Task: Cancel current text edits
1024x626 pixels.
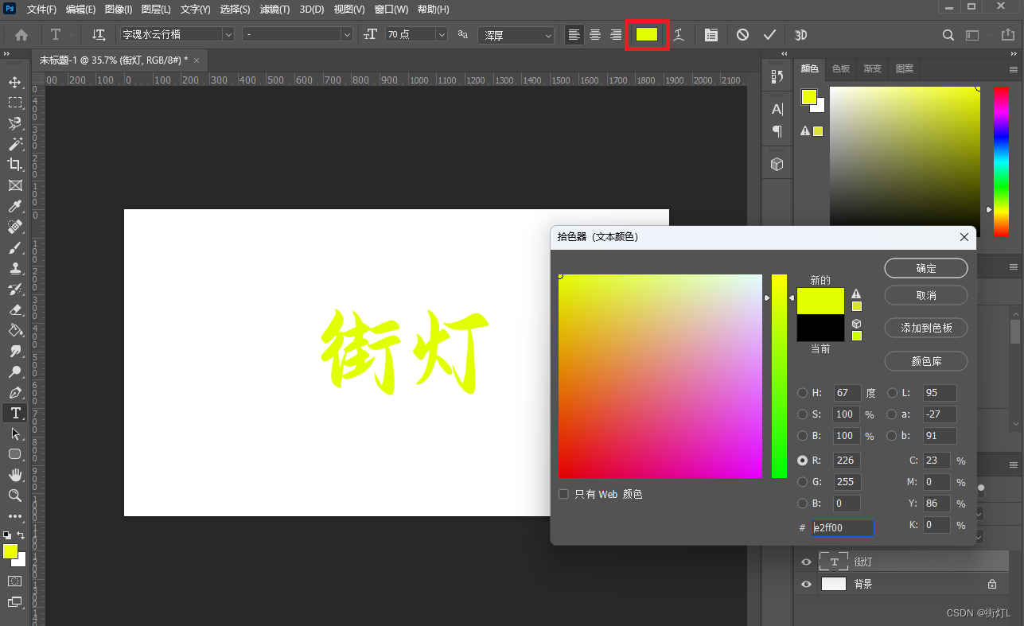Action: pyautogui.click(x=742, y=35)
